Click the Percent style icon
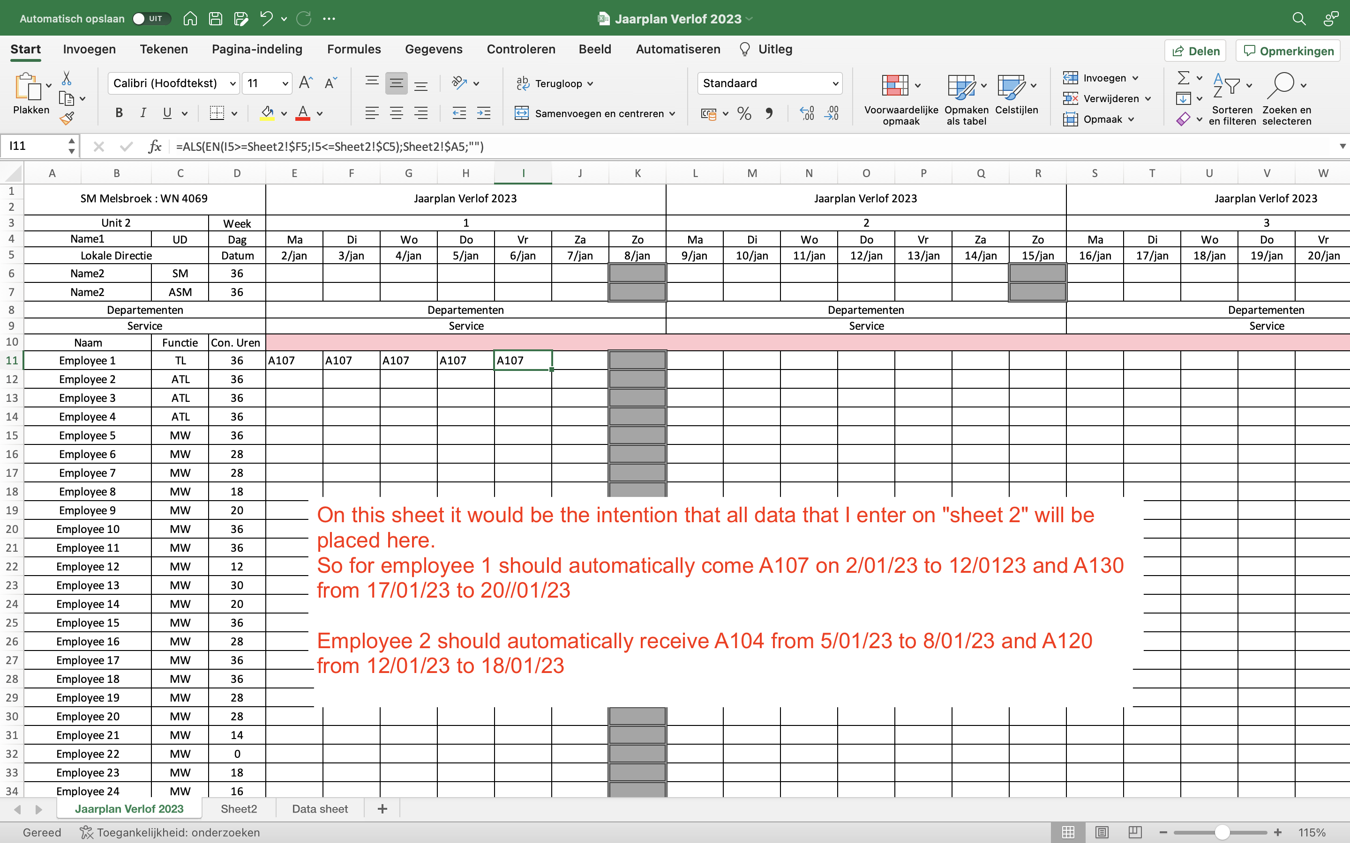1350x843 pixels. (744, 114)
